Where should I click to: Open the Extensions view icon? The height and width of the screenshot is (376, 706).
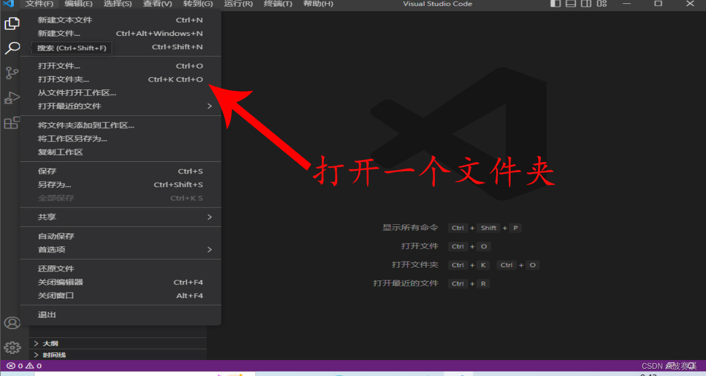tap(12, 123)
